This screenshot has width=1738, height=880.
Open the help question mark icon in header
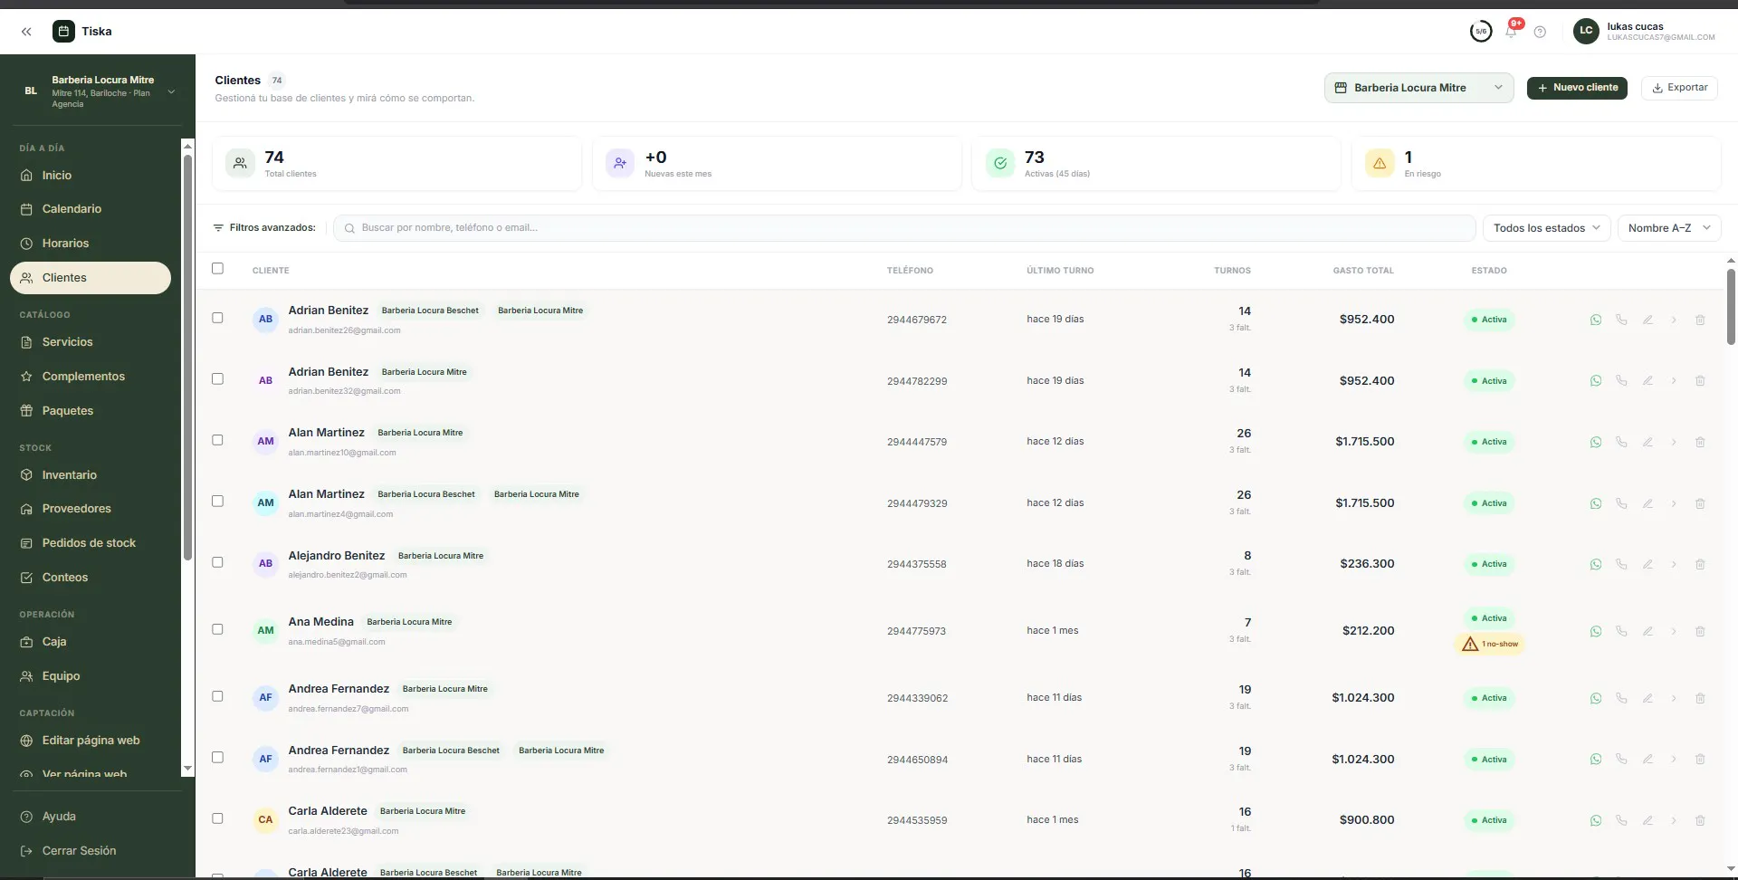pos(1540,32)
